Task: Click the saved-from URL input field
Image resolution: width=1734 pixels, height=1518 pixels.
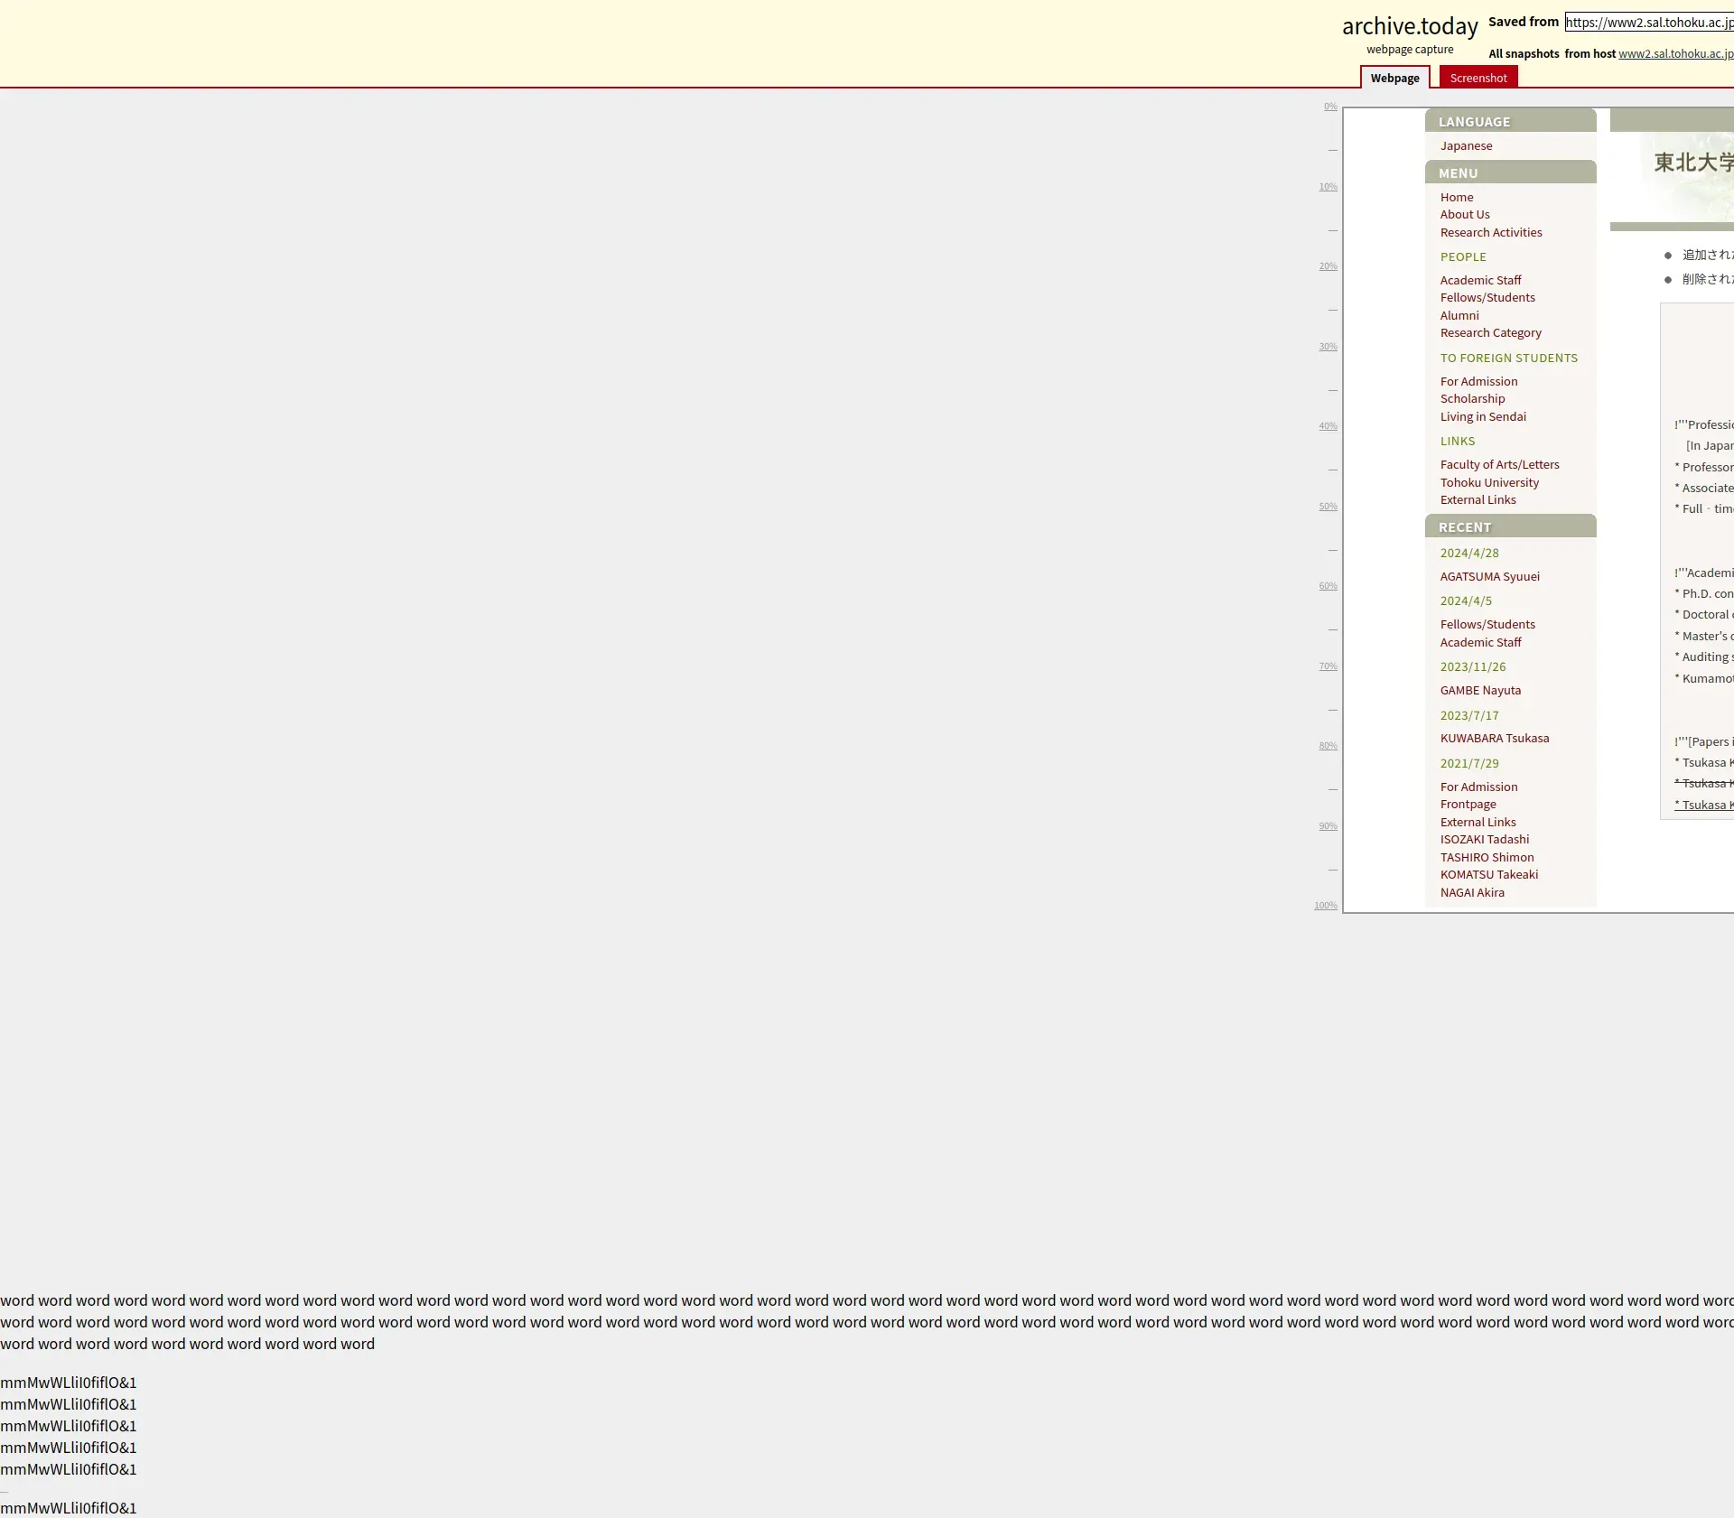Action: [1648, 23]
